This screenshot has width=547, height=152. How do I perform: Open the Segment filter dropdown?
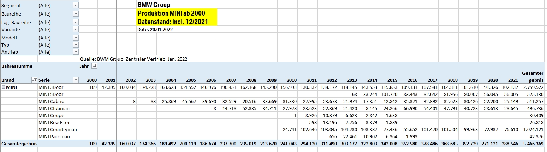pyautogui.click(x=75, y=5)
